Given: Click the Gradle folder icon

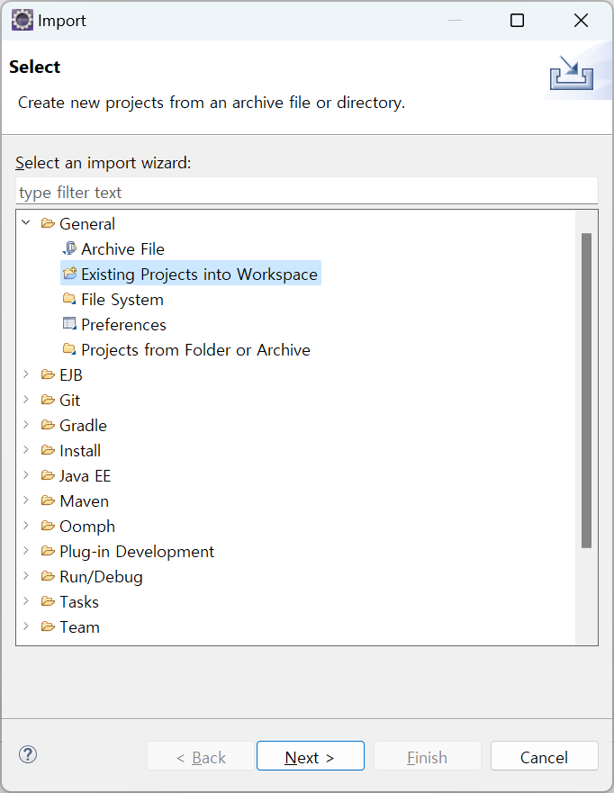Looking at the screenshot, I should (48, 426).
